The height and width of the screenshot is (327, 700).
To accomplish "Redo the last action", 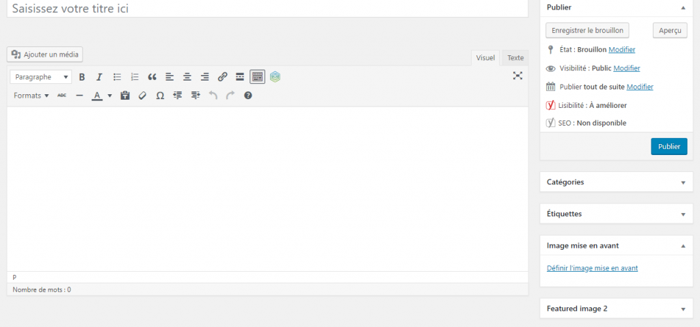I will pos(230,96).
